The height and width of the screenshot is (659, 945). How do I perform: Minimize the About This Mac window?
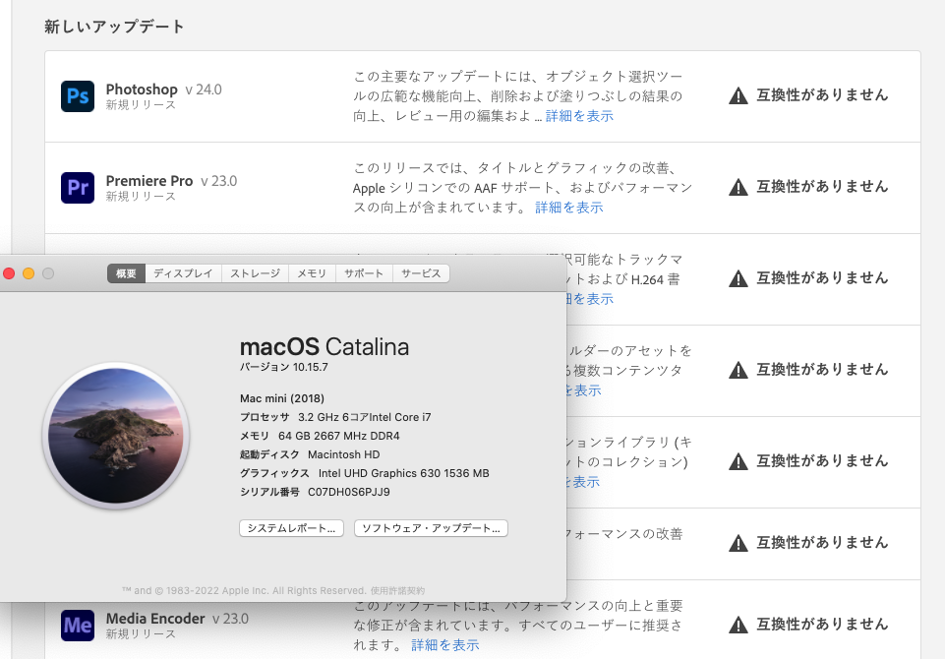click(x=29, y=273)
